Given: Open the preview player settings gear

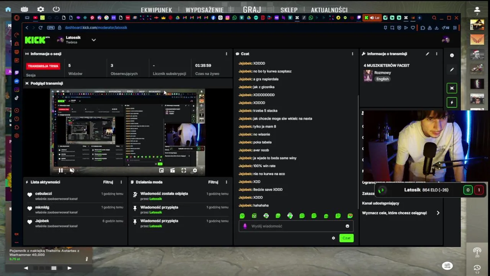Looking at the screenshot, I should [x=195, y=171].
